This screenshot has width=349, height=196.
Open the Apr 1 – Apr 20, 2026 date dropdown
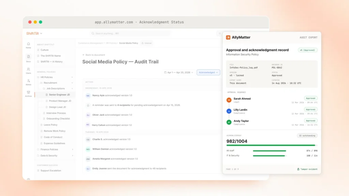pos(179,72)
